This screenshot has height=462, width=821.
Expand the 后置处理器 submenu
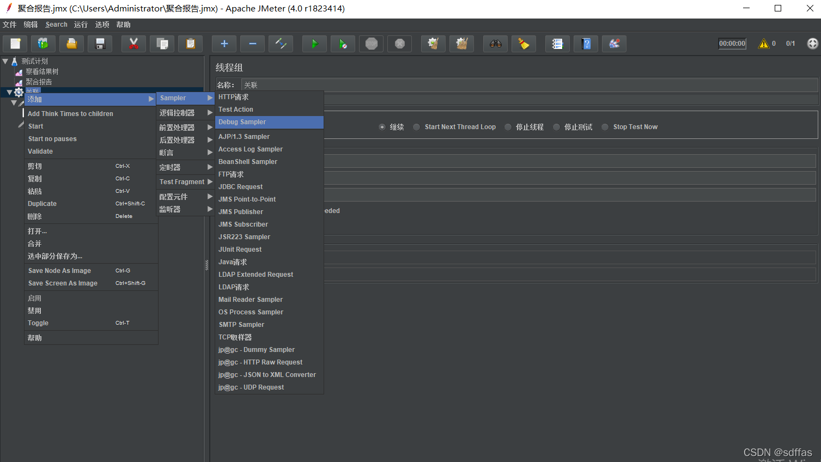point(185,140)
